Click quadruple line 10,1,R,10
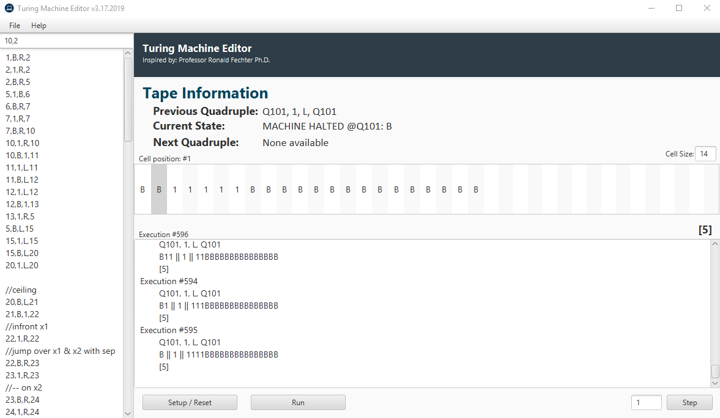Screen dimensions: 720x418 [x=23, y=143]
